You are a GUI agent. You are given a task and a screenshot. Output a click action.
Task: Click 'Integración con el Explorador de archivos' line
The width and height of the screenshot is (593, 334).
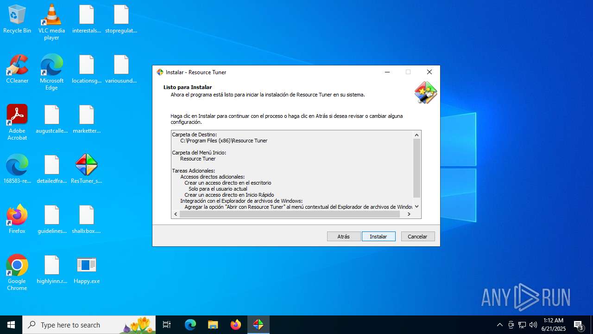[x=241, y=201]
